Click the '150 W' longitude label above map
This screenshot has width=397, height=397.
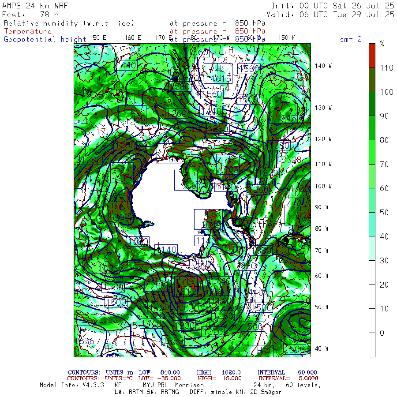[287, 38]
